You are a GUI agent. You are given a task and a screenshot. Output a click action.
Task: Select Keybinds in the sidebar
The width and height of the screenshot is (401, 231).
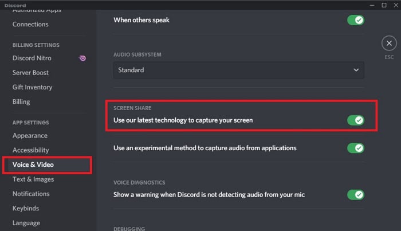point(26,209)
